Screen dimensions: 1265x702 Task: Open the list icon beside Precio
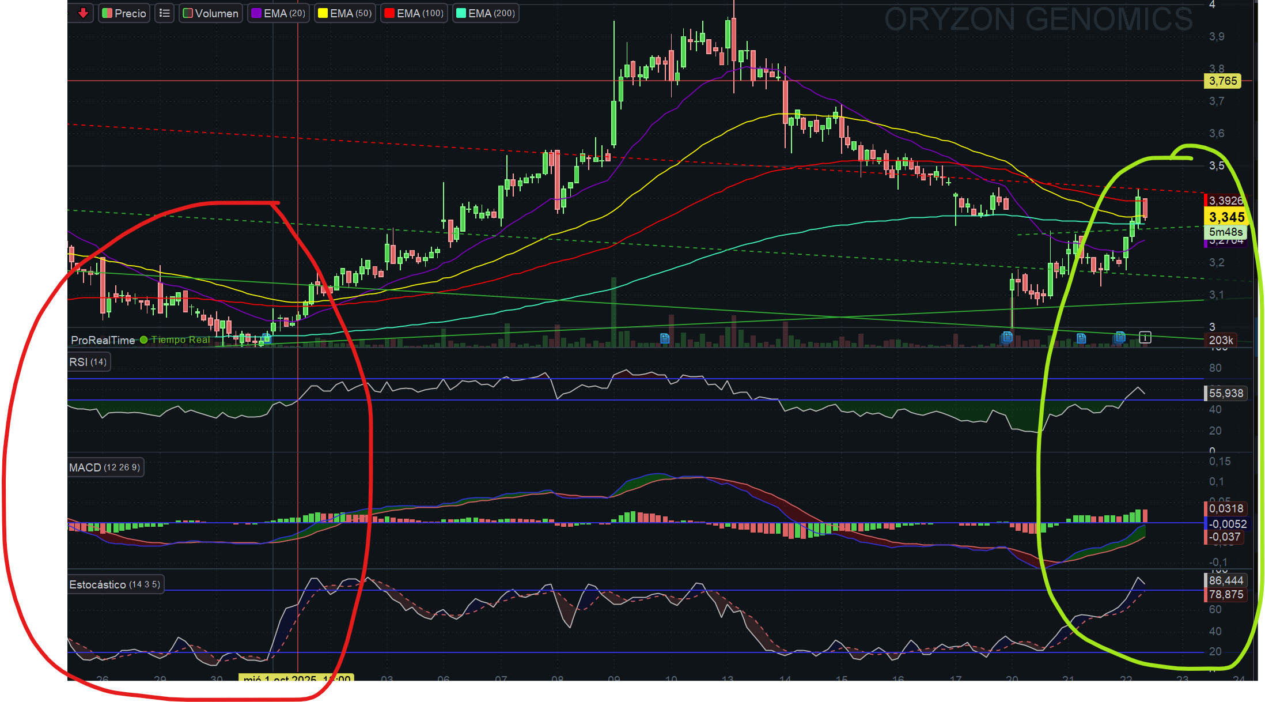[165, 13]
